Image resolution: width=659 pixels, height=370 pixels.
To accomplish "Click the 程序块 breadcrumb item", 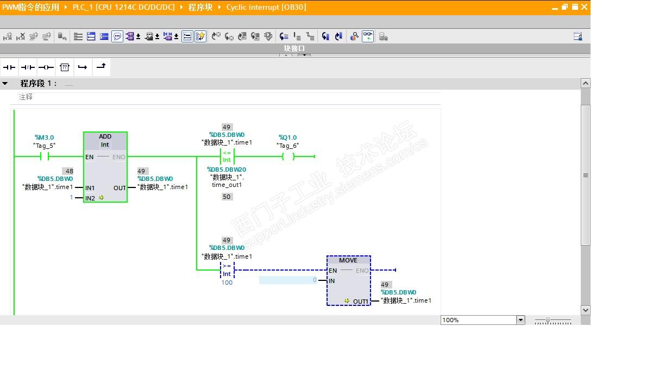I will (200, 7).
